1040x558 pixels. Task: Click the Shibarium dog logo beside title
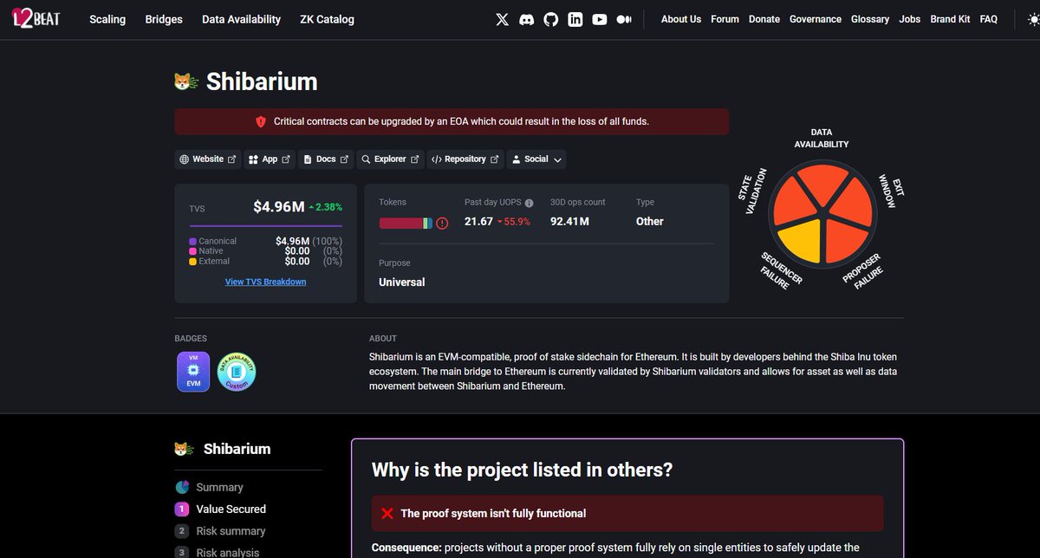click(x=186, y=81)
